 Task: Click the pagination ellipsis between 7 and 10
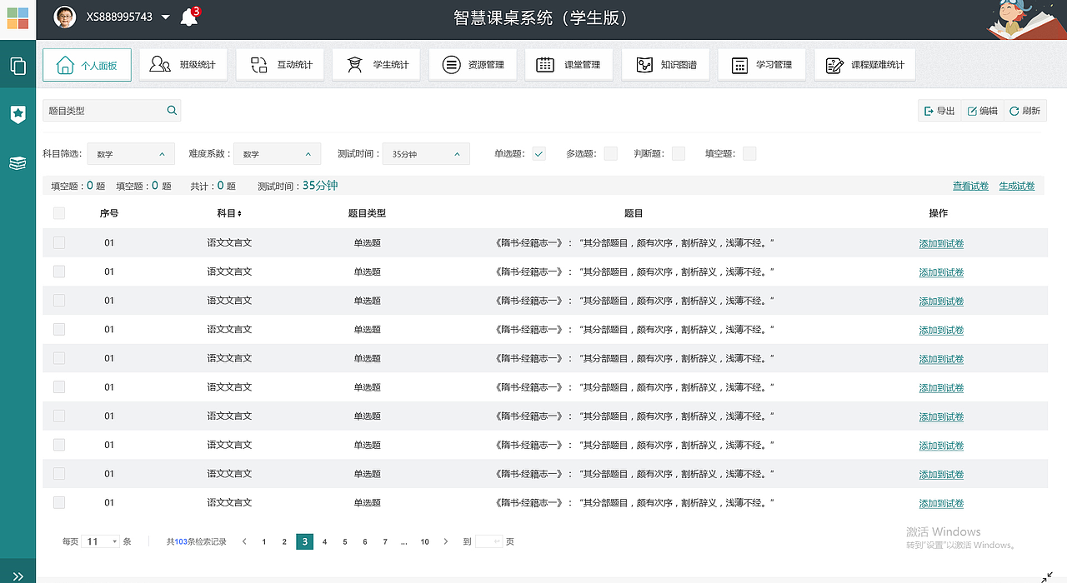point(404,542)
